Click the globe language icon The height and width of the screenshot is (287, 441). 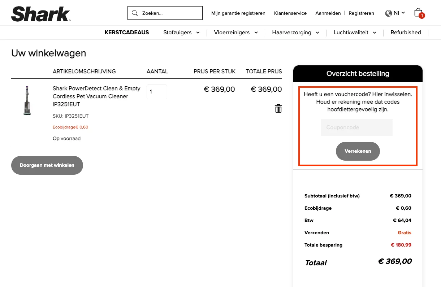pos(389,13)
